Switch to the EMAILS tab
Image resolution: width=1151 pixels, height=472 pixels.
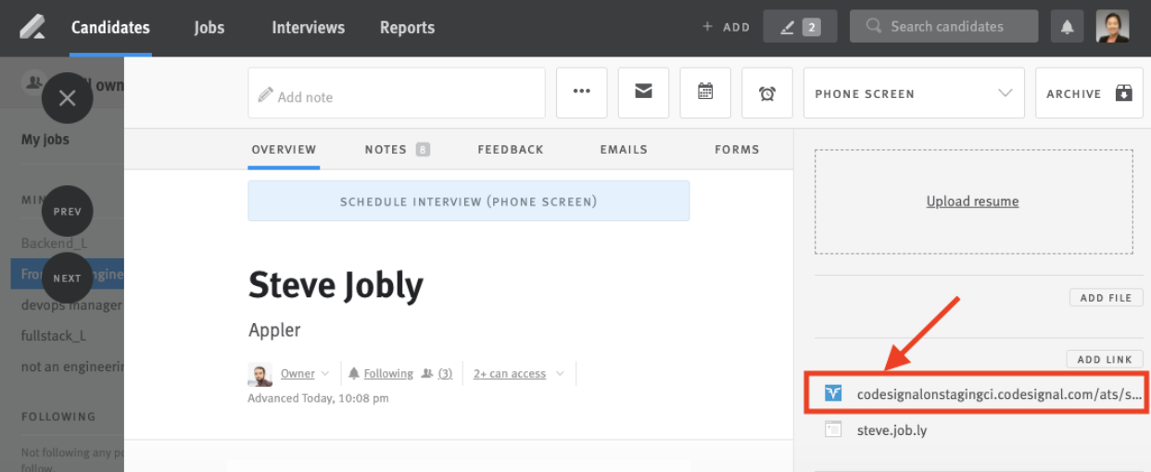tap(624, 149)
